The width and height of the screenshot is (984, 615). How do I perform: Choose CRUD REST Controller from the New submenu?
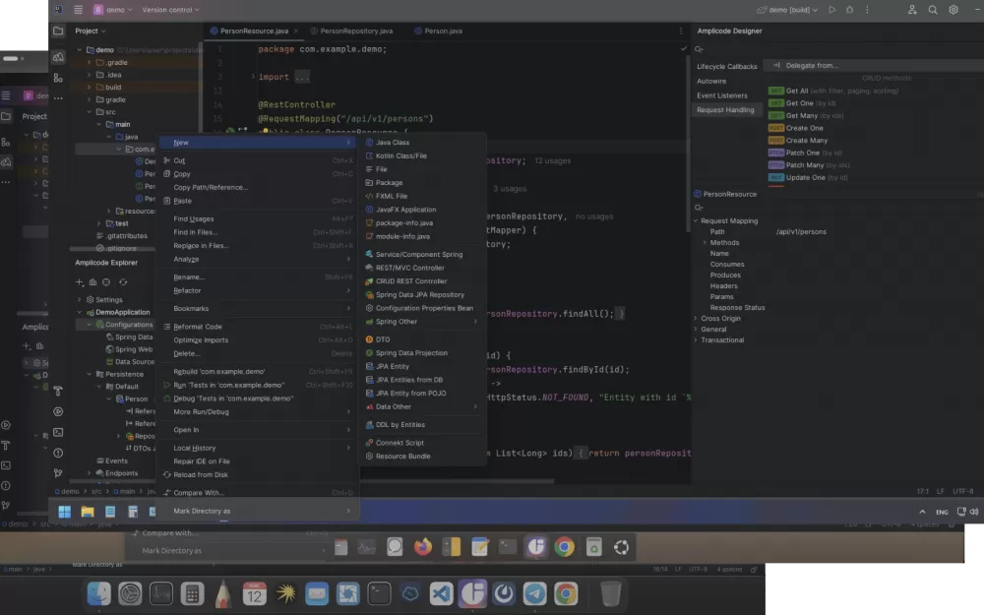(410, 281)
